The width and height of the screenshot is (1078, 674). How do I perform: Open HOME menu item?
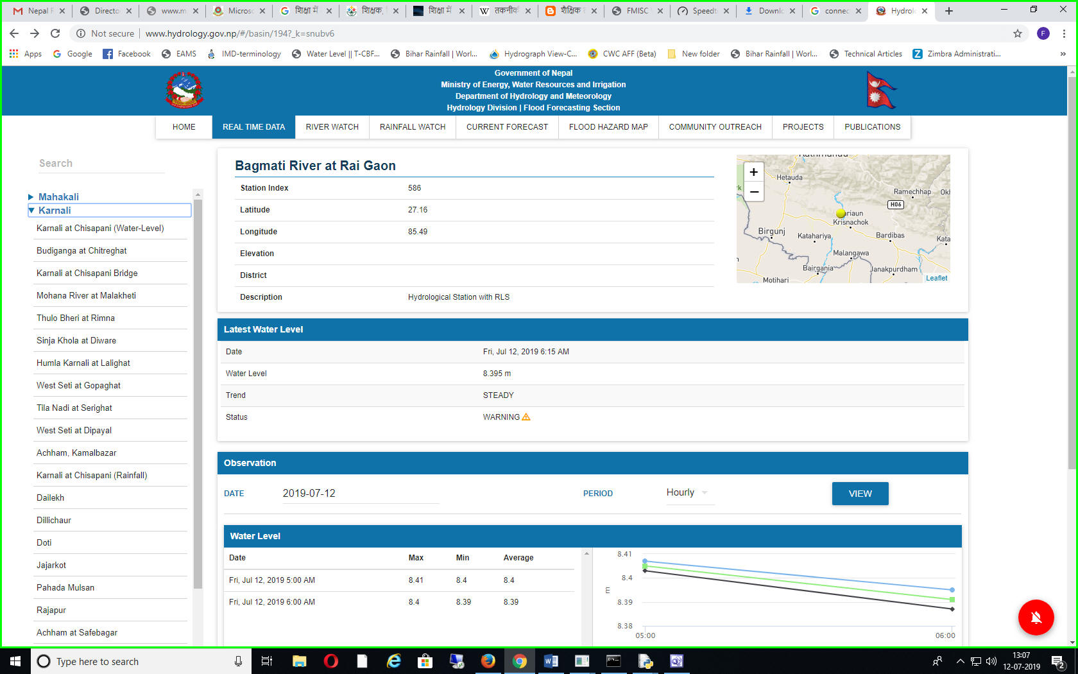184,127
